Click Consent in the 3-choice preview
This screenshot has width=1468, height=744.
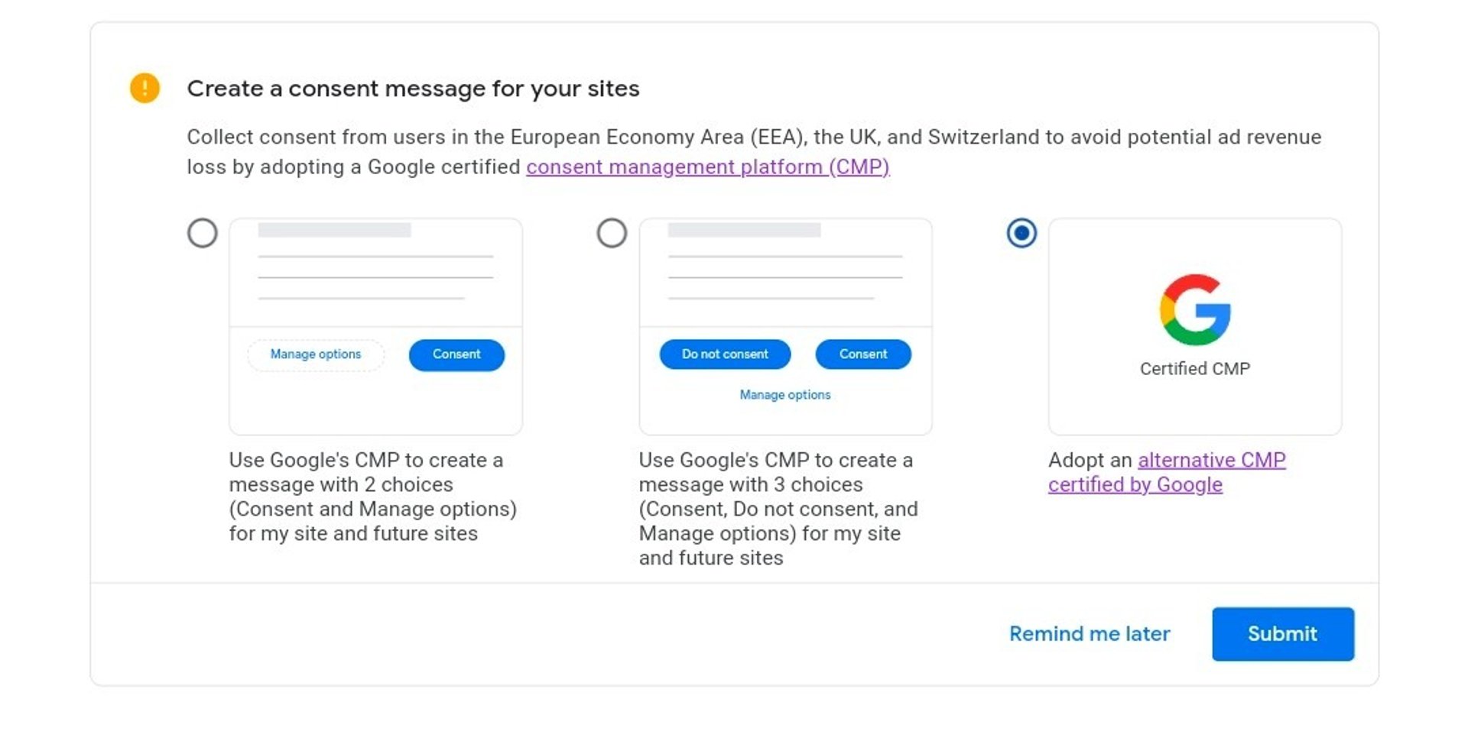863,354
